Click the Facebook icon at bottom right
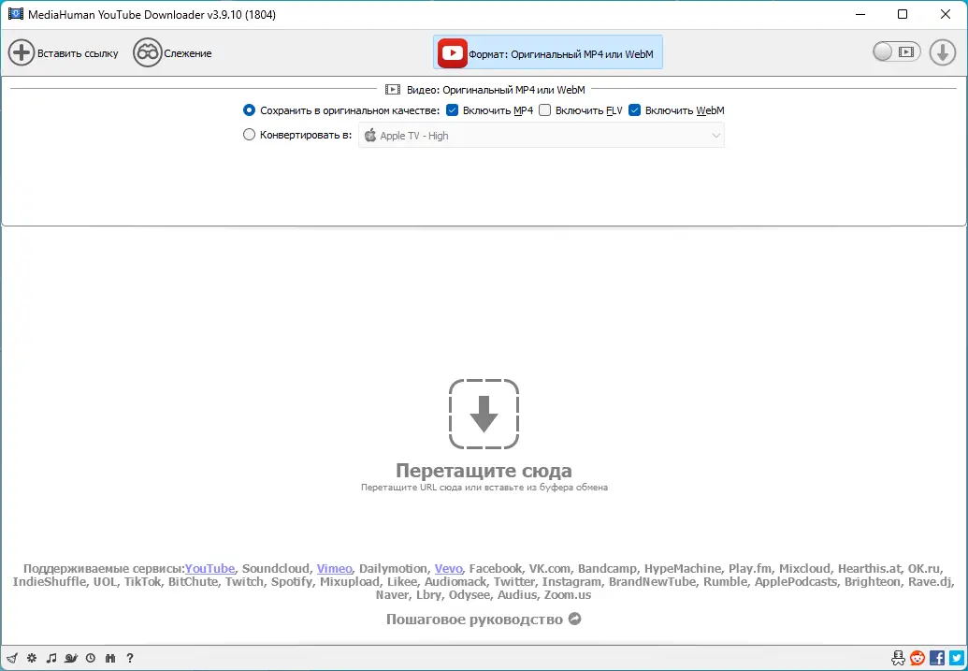Viewport: 968px width, 671px height. (938, 658)
